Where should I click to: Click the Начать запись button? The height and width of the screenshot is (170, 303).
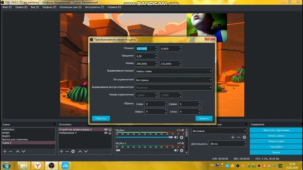tap(276, 136)
